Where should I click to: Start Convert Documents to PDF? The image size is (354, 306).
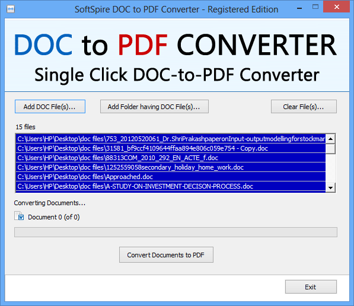(166, 255)
